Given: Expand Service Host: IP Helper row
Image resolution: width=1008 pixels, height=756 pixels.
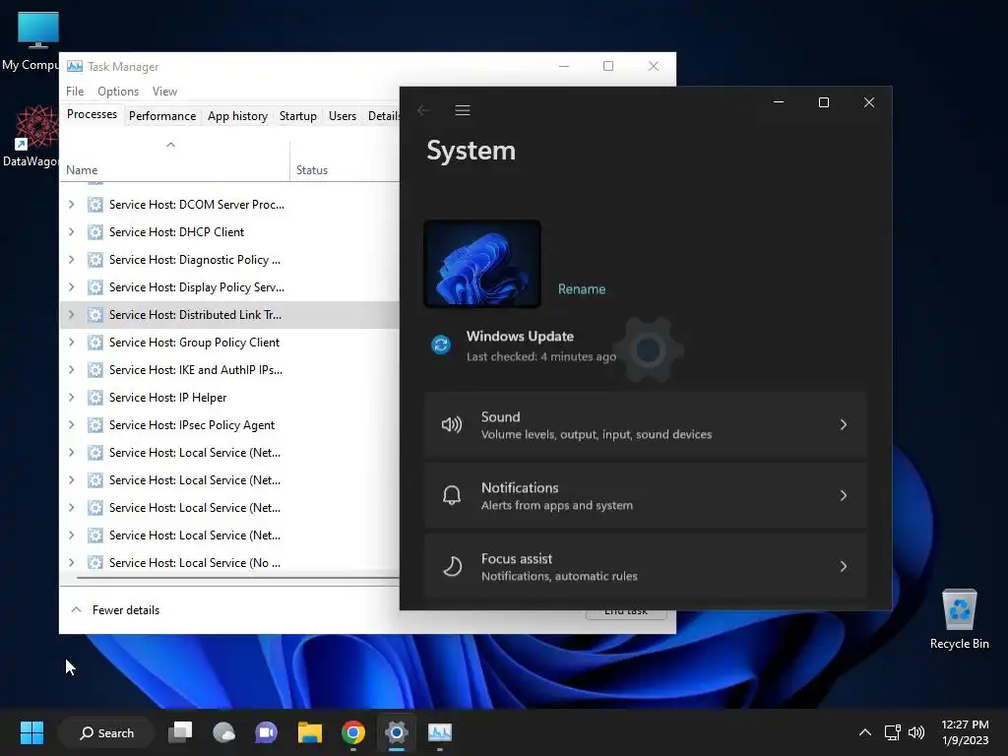Looking at the screenshot, I should 71,398.
